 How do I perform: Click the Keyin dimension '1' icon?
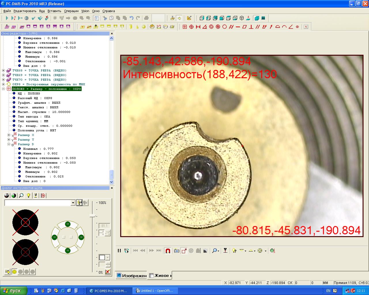[306, 27]
